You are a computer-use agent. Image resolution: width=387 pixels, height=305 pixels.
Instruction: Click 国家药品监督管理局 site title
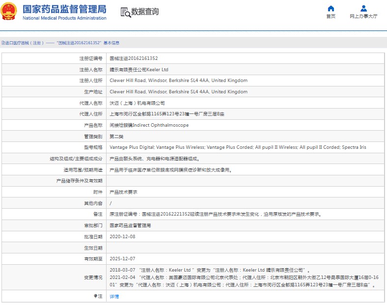coord(64,9)
